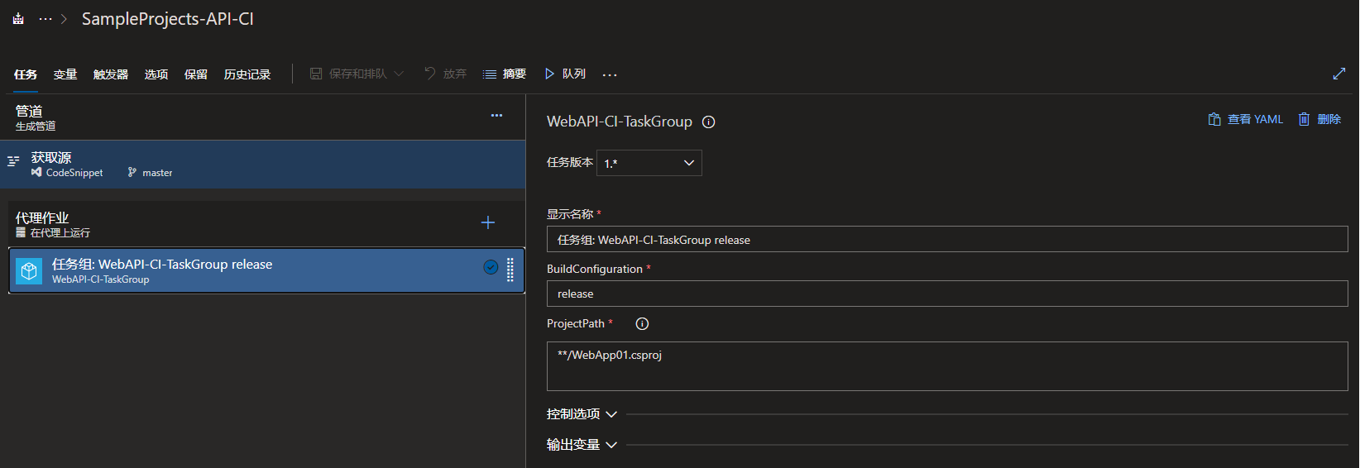Open the 触发器 tab
Screen dimensions: 1360x468
(111, 74)
